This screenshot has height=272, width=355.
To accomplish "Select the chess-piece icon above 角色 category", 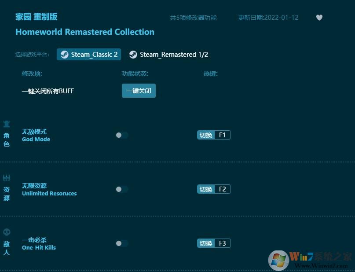I will click(6, 125).
